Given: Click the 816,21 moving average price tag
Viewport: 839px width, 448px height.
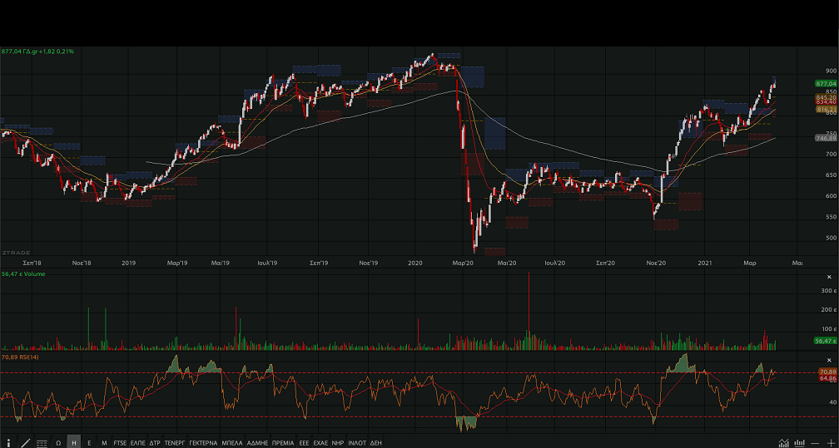Looking at the screenshot, I should [x=827, y=109].
